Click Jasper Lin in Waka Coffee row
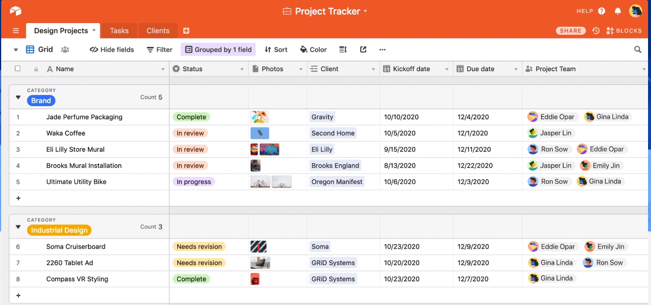This screenshot has height=305, width=651. coord(551,133)
